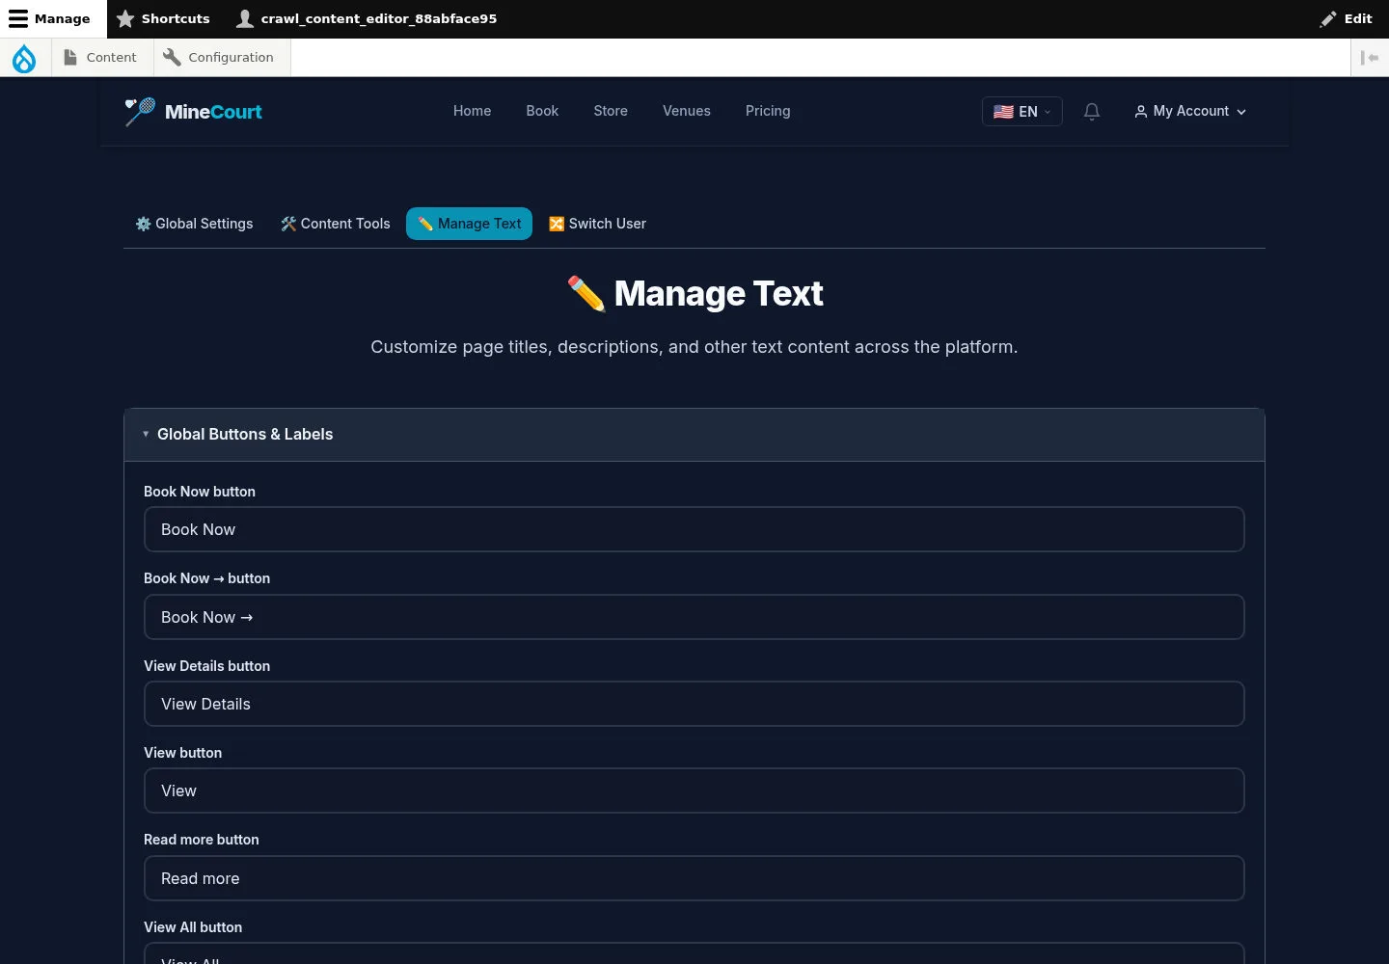This screenshot has width=1389, height=964.
Task: Open the EN language dropdown
Action: (x=1022, y=112)
